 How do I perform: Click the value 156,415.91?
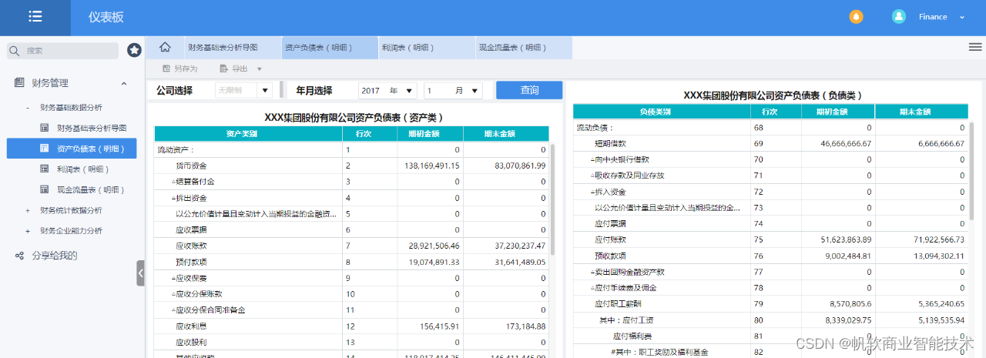click(441, 326)
